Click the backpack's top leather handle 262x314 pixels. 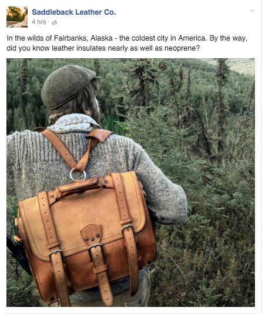point(80,187)
